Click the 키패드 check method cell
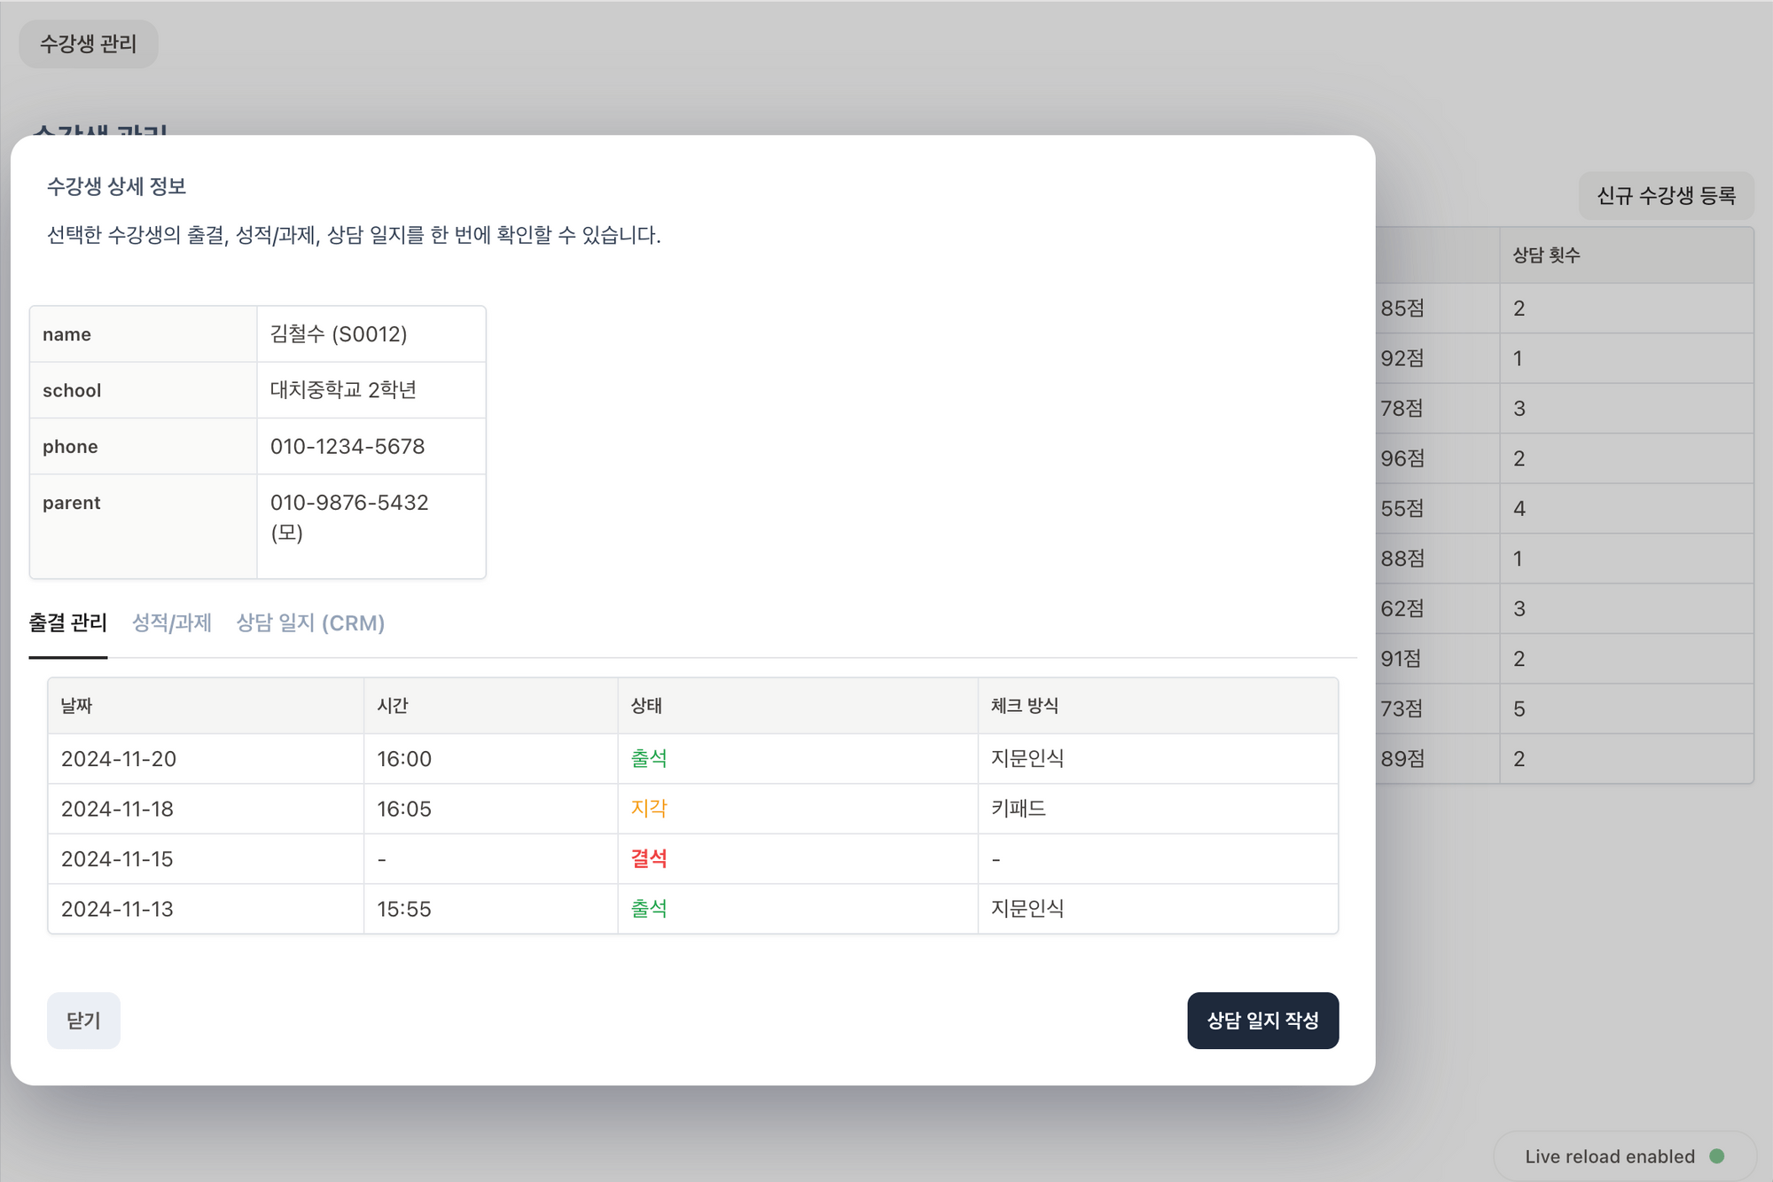Screen dimensions: 1773x1182 1018,809
